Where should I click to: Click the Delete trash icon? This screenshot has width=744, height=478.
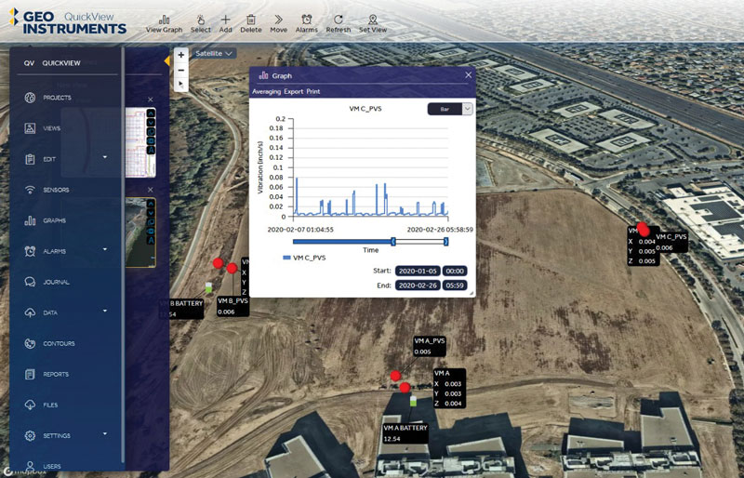pyautogui.click(x=251, y=23)
